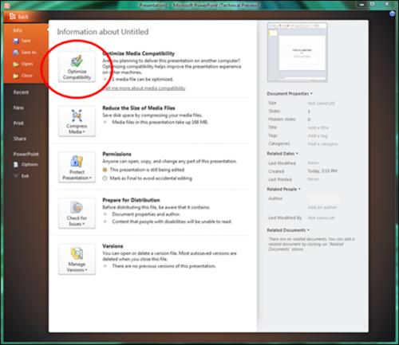Screen dimensions: 399x345
Task: Click Save As in the sidebar
Action: pos(25,53)
